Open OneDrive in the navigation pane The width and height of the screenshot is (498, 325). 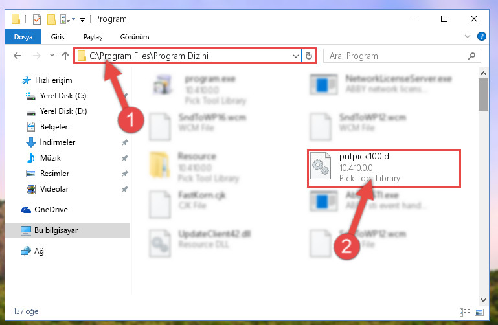tap(51, 210)
